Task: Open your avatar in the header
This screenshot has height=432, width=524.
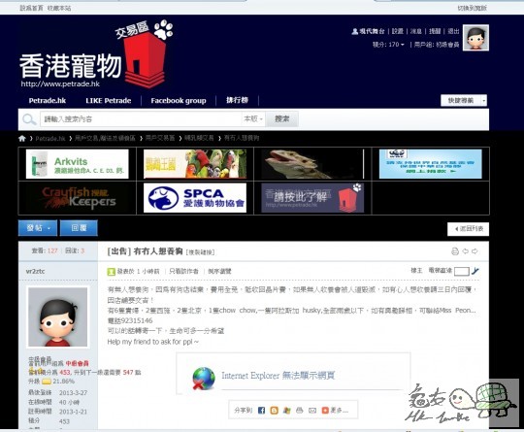Action: tap(475, 38)
